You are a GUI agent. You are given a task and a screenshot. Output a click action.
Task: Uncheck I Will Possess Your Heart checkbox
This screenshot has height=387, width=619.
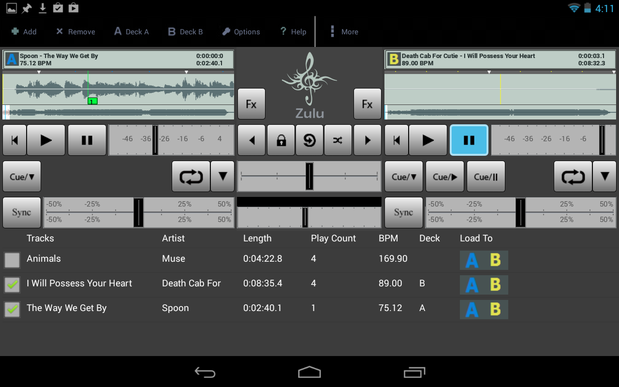(12, 285)
